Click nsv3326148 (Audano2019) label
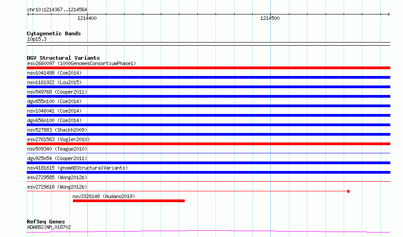Viewport: 403px width, 237px height. [x=104, y=196]
